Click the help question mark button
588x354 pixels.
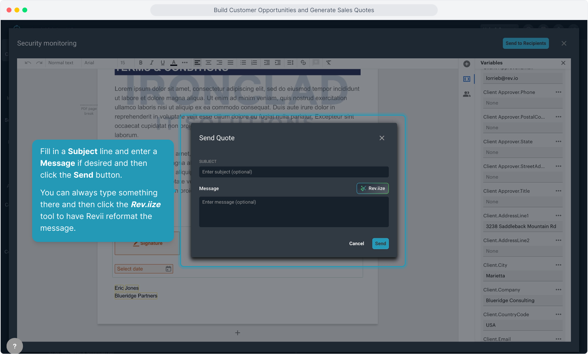[x=14, y=346]
